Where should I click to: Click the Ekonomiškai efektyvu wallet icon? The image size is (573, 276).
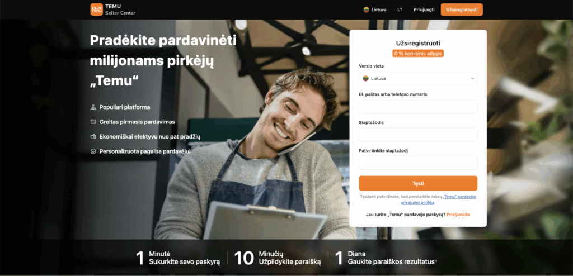(93, 136)
